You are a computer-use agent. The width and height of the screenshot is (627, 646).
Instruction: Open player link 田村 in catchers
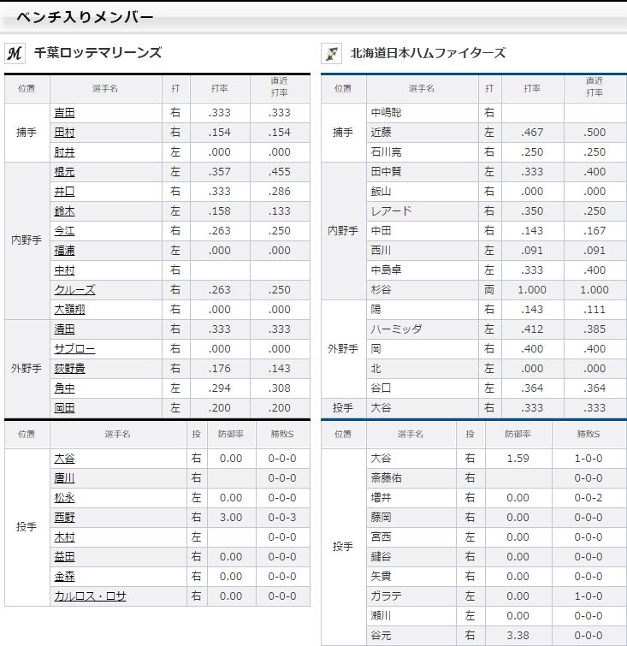(65, 133)
